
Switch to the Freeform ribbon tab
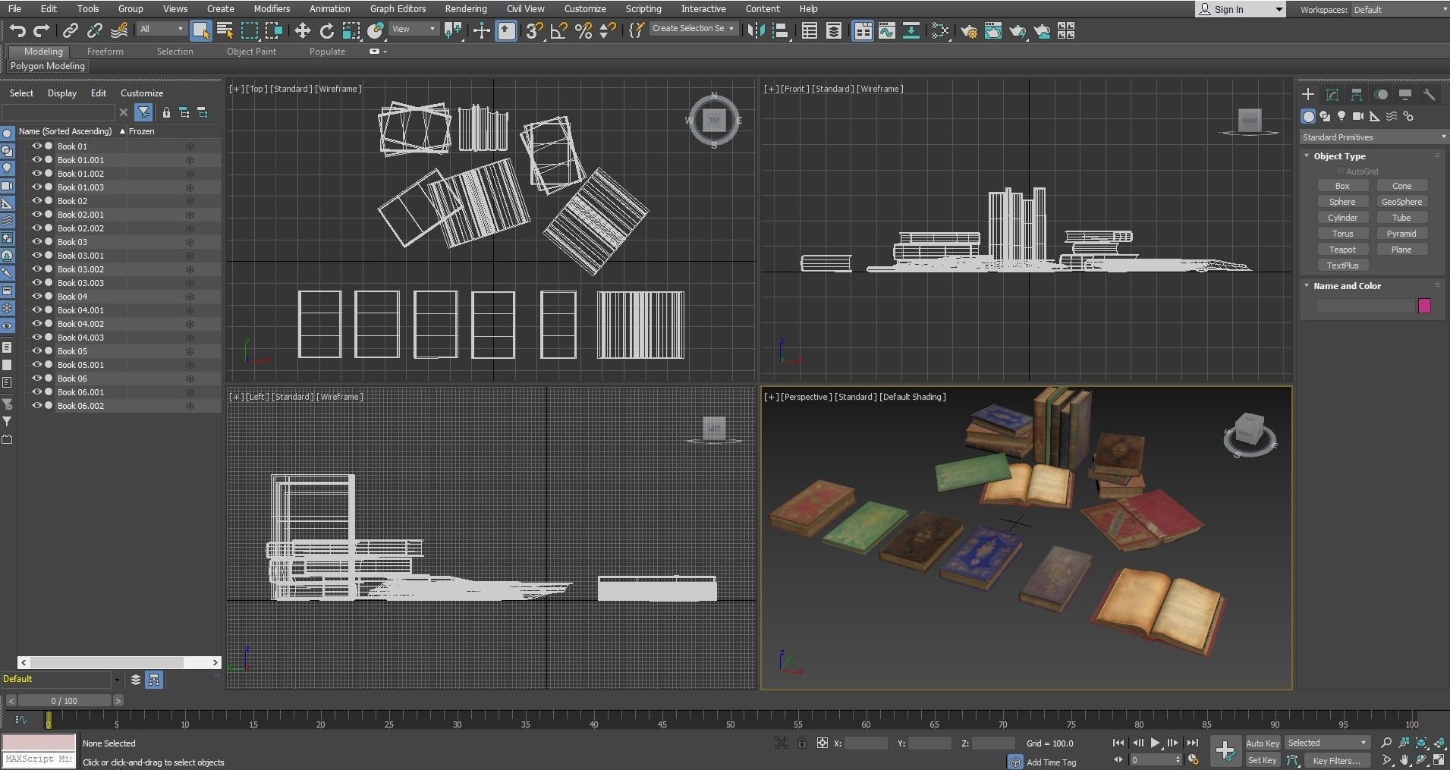tap(105, 52)
